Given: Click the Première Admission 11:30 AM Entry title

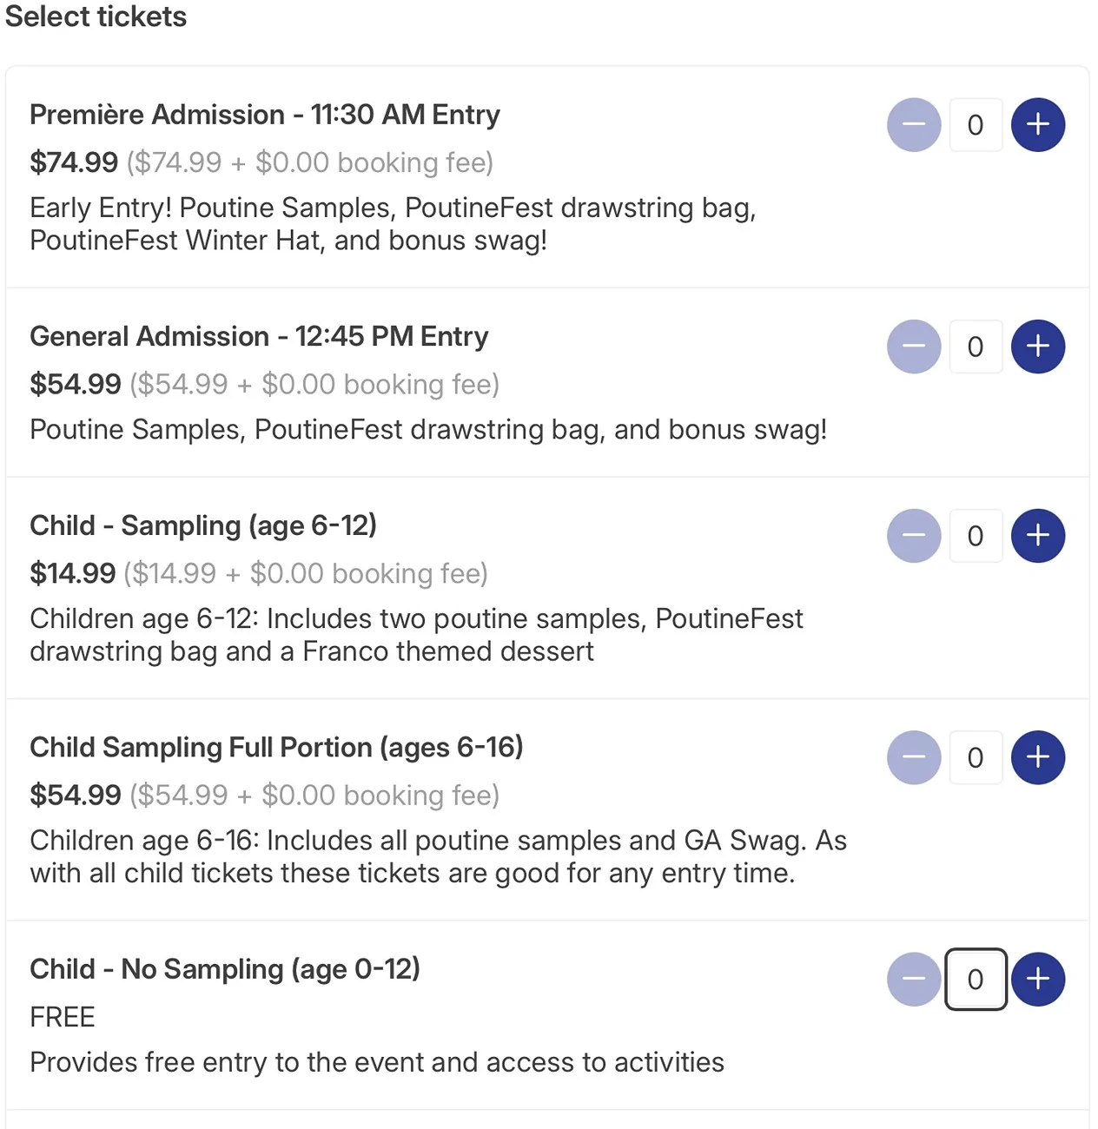Looking at the screenshot, I should pos(265,115).
